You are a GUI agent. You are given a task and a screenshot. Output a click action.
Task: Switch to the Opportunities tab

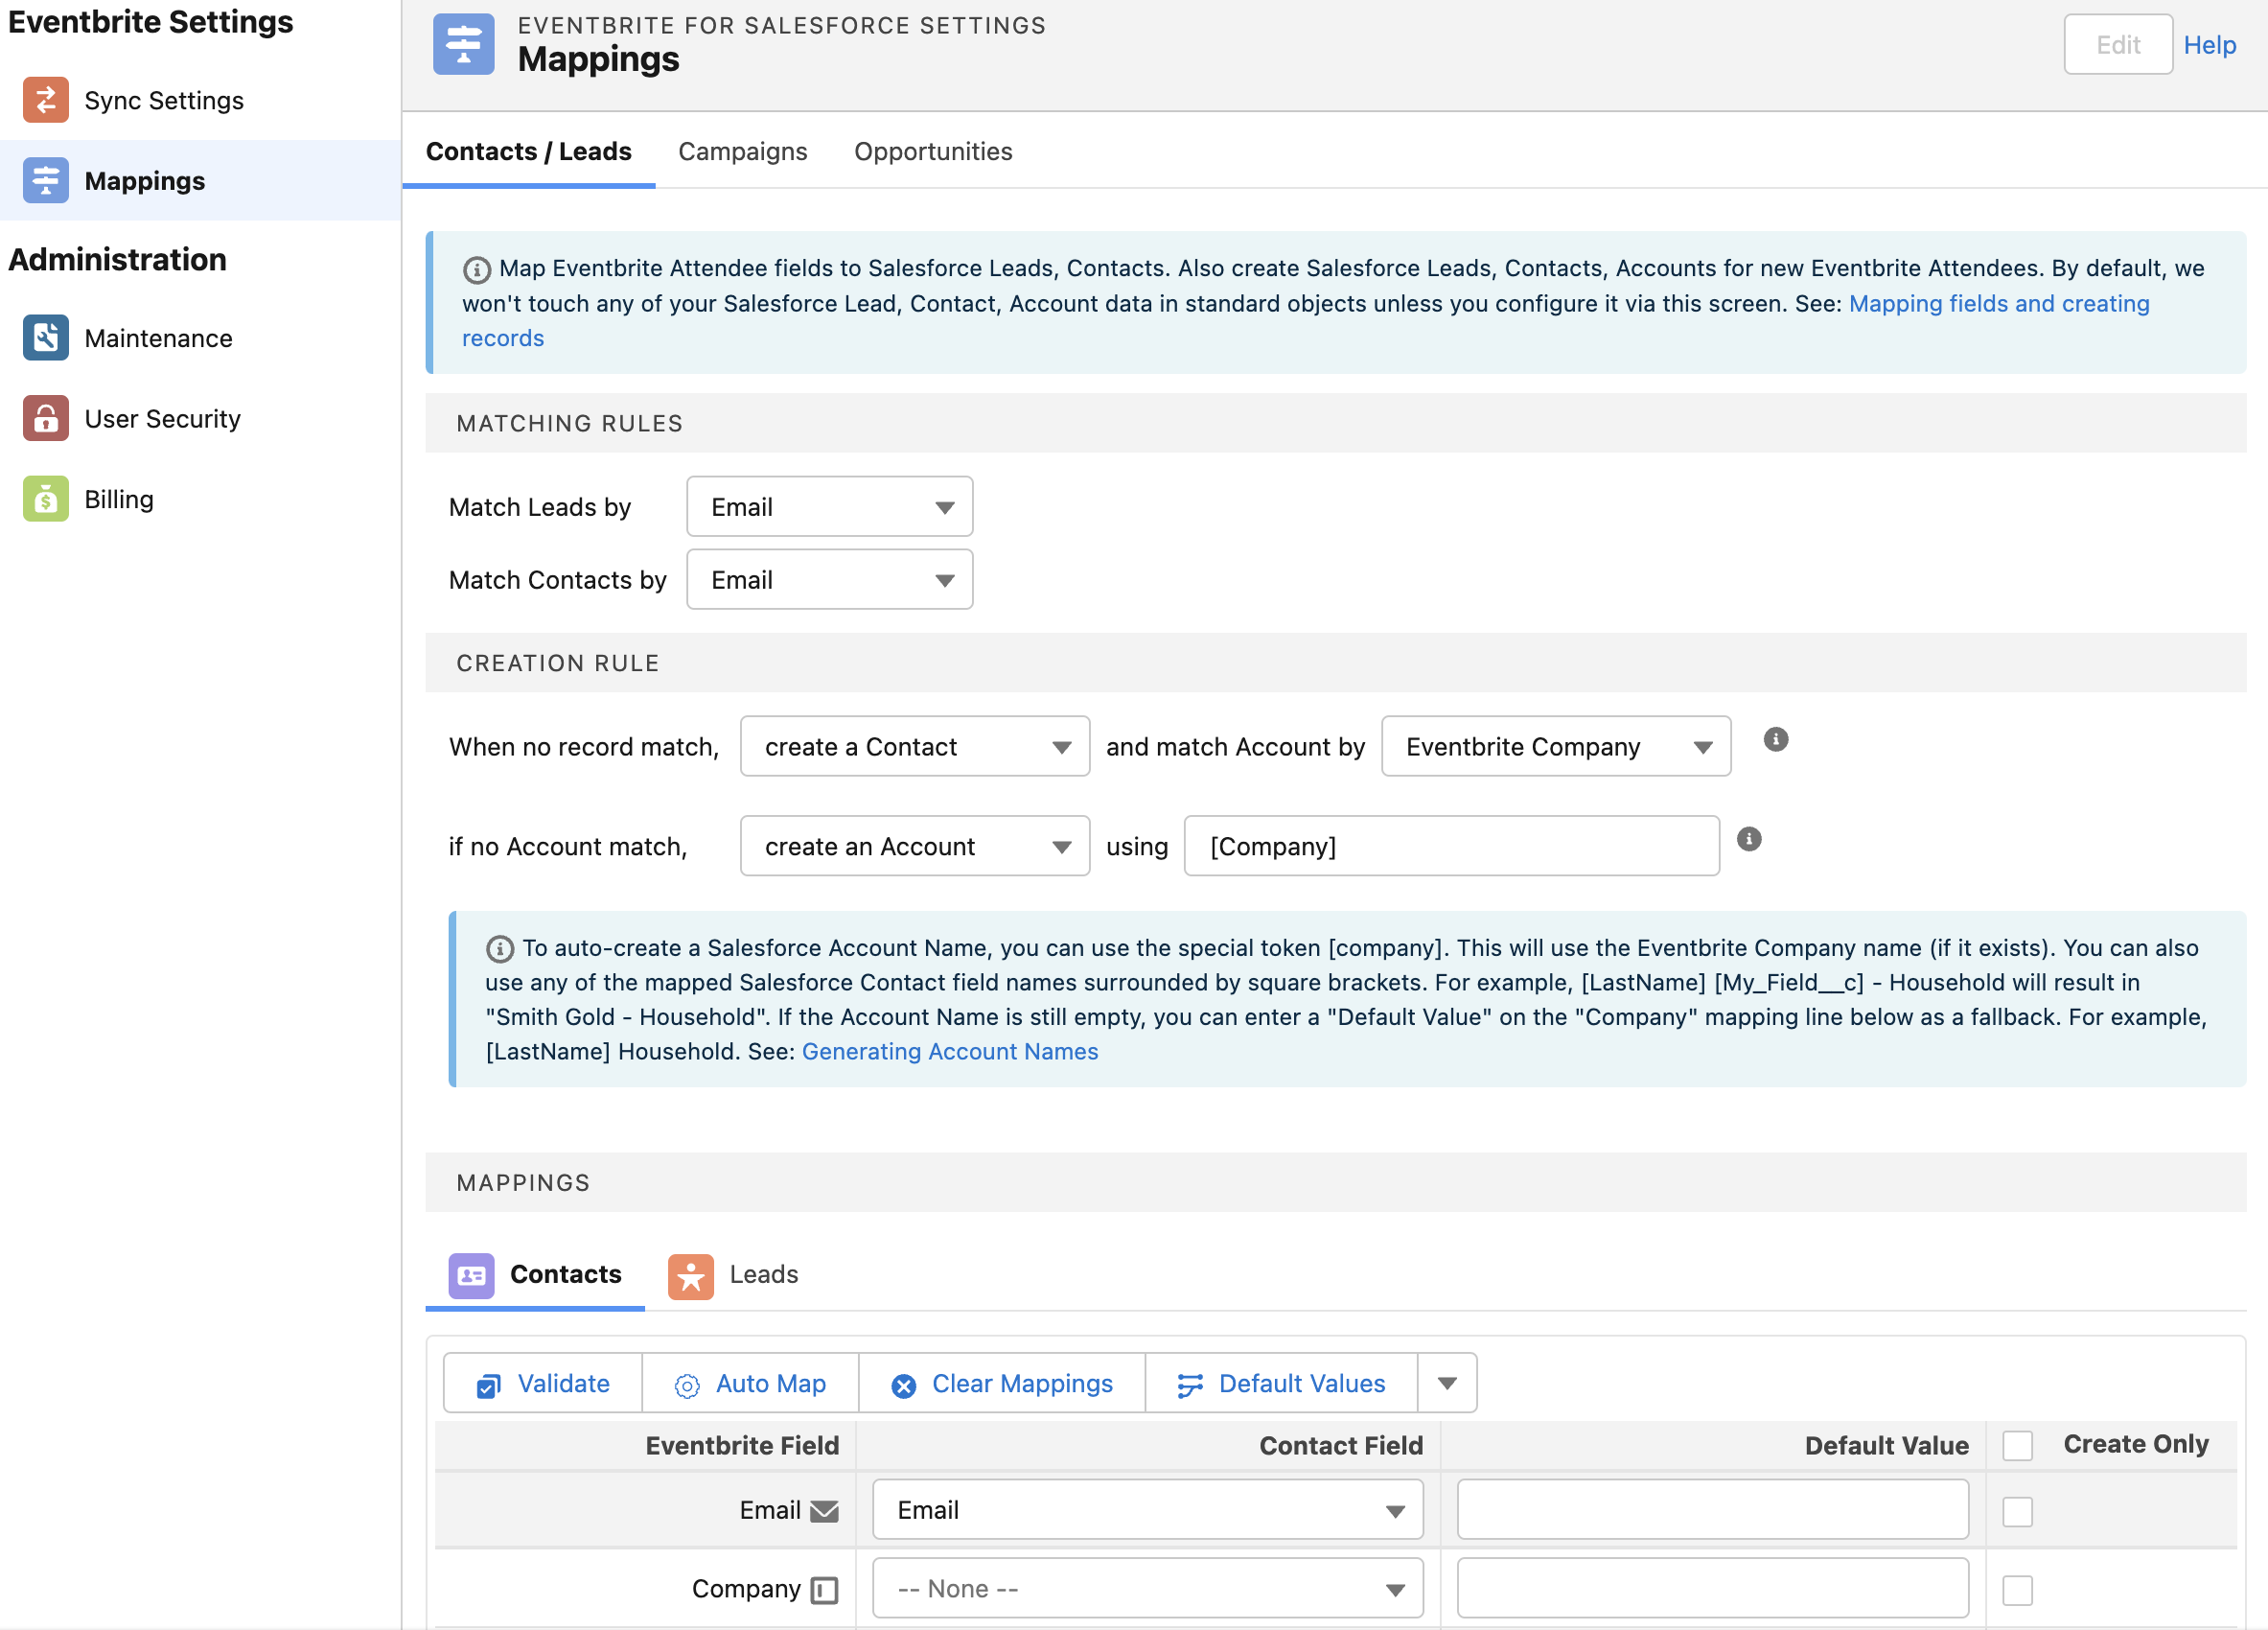[x=932, y=151]
